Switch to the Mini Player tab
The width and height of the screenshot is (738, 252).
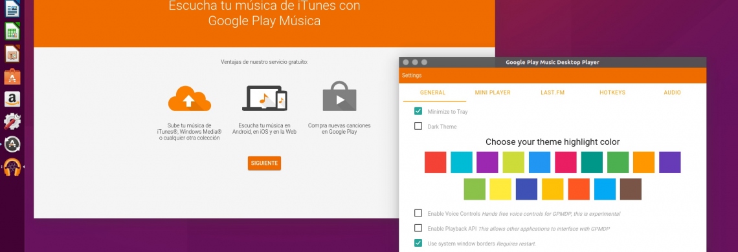(492, 92)
